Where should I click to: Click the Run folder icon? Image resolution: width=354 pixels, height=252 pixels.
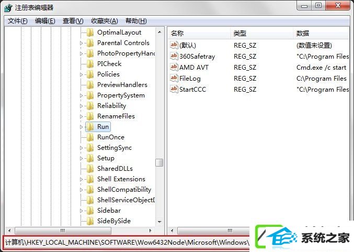tap(90, 127)
